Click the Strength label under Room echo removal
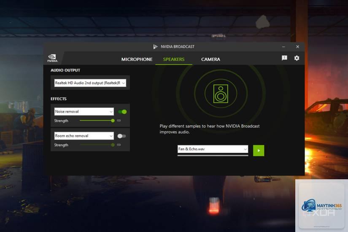 click(61, 145)
